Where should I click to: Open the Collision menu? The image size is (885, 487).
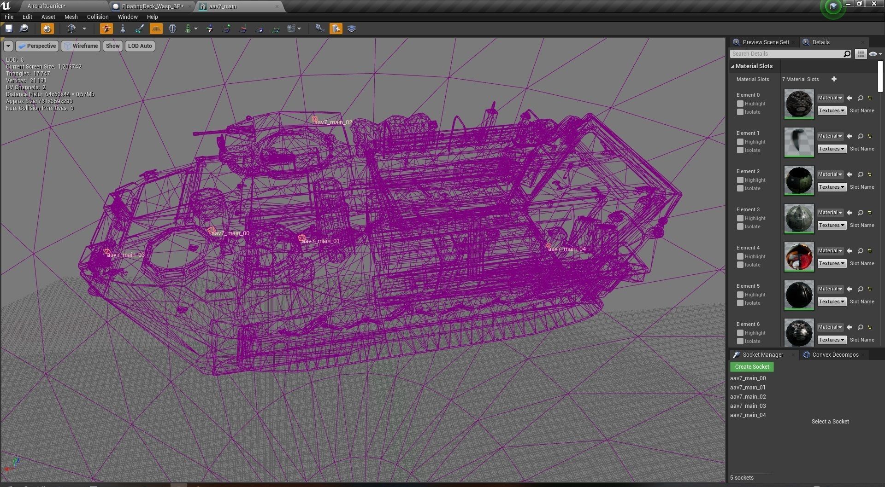coord(98,17)
